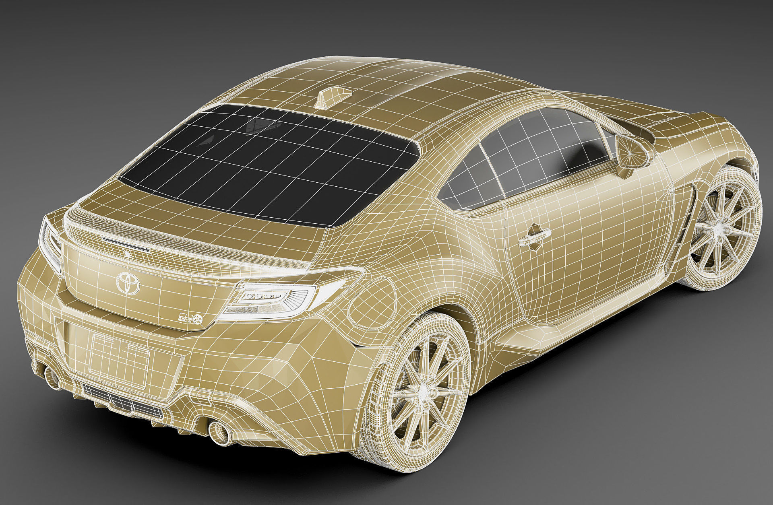773x505 pixels.
Task: Select the shark fin antenna on the roof
Action: tap(333, 97)
